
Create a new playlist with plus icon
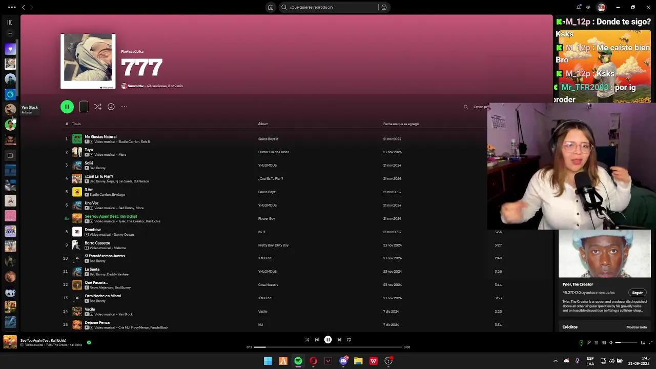tap(10, 34)
